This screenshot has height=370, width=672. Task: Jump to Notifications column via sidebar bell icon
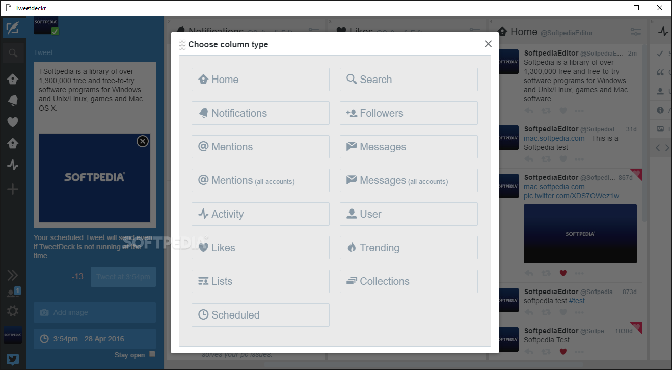13,100
